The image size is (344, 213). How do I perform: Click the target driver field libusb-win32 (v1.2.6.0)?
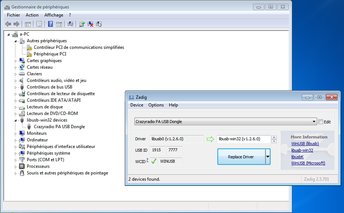tap(244, 139)
